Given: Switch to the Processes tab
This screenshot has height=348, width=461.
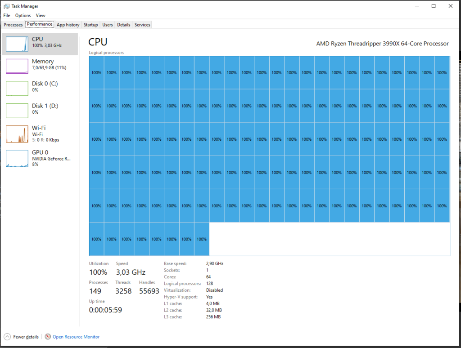Looking at the screenshot, I should pos(13,25).
